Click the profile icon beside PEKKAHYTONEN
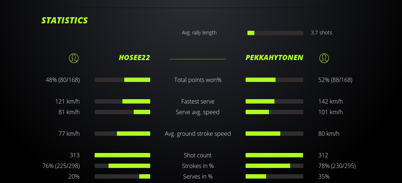Viewport: 402px width, 183px height. point(324,58)
